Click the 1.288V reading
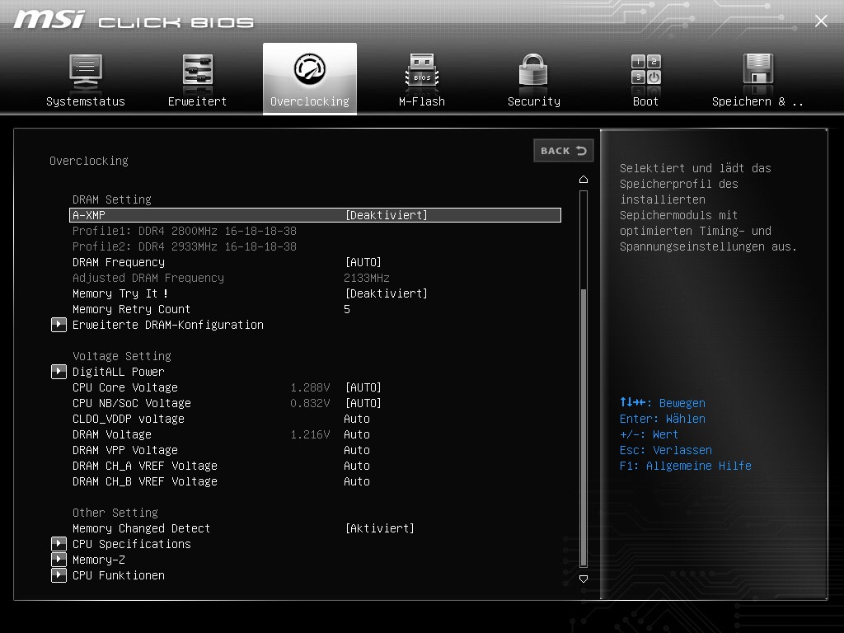844x633 pixels. [x=310, y=387]
